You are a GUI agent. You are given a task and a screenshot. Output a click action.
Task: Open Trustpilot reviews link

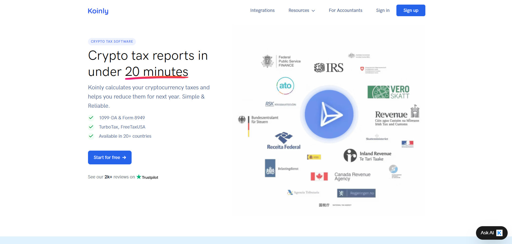coord(147,177)
